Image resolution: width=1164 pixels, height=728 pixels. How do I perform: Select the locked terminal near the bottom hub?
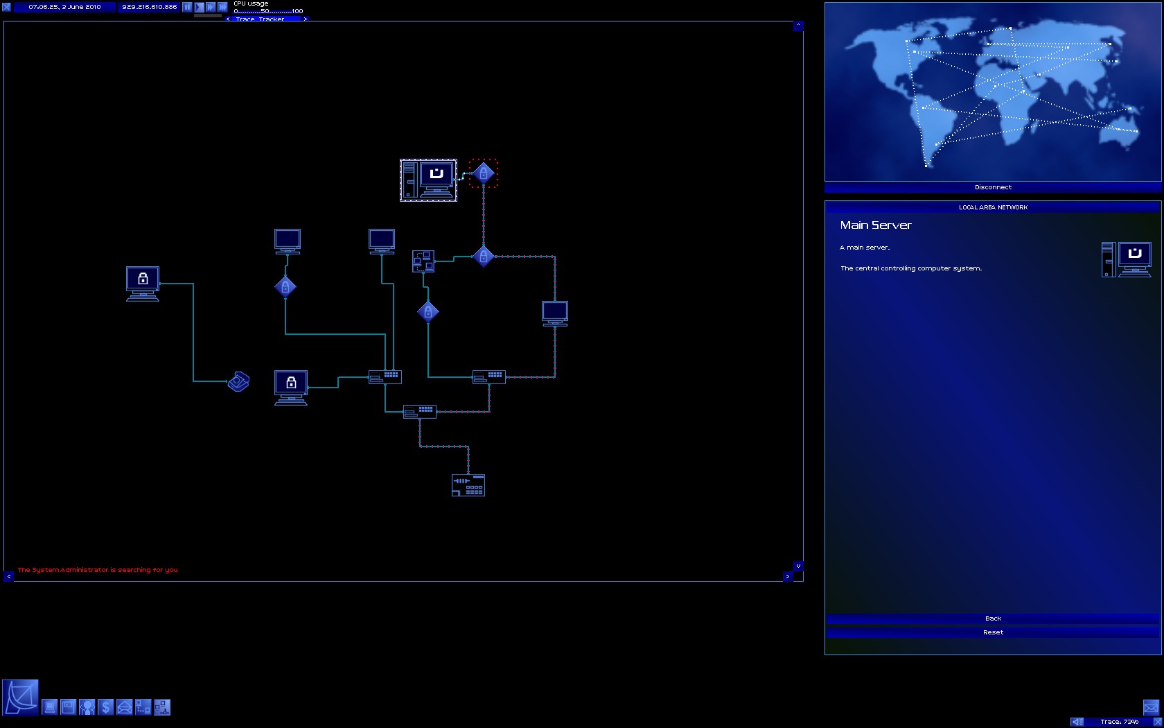291,388
